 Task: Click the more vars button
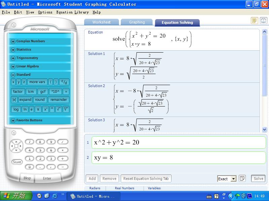(x=37, y=82)
